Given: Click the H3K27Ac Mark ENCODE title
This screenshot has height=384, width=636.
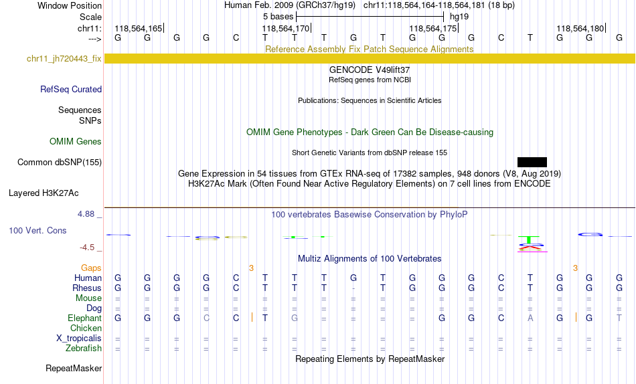Looking at the screenshot, I should tap(370, 184).
